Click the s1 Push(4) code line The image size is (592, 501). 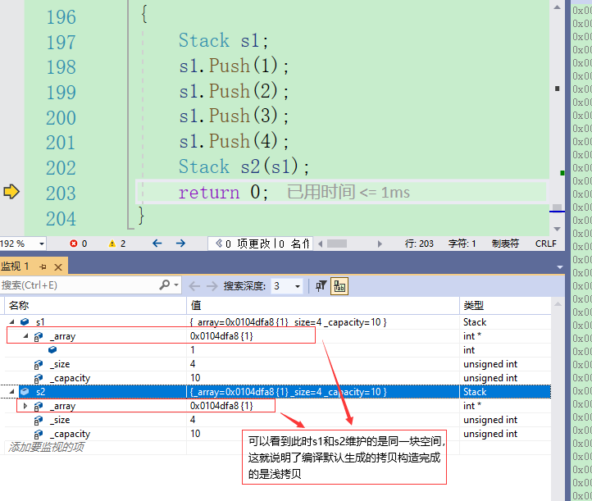(x=234, y=141)
